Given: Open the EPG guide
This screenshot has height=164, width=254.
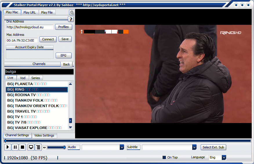Looking at the screenshot, I should tap(63, 55).
